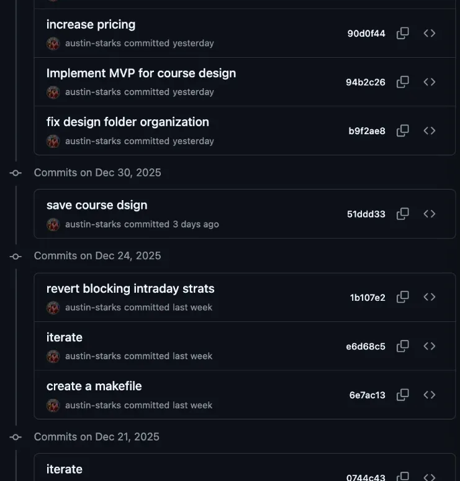
Task: Click austin-starks avatar on 'save course dsign'
Action: (x=53, y=224)
